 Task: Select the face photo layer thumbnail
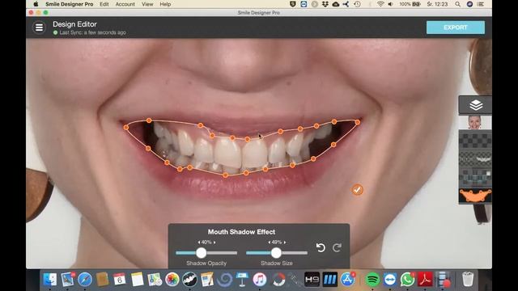click(x=475, y=122)
